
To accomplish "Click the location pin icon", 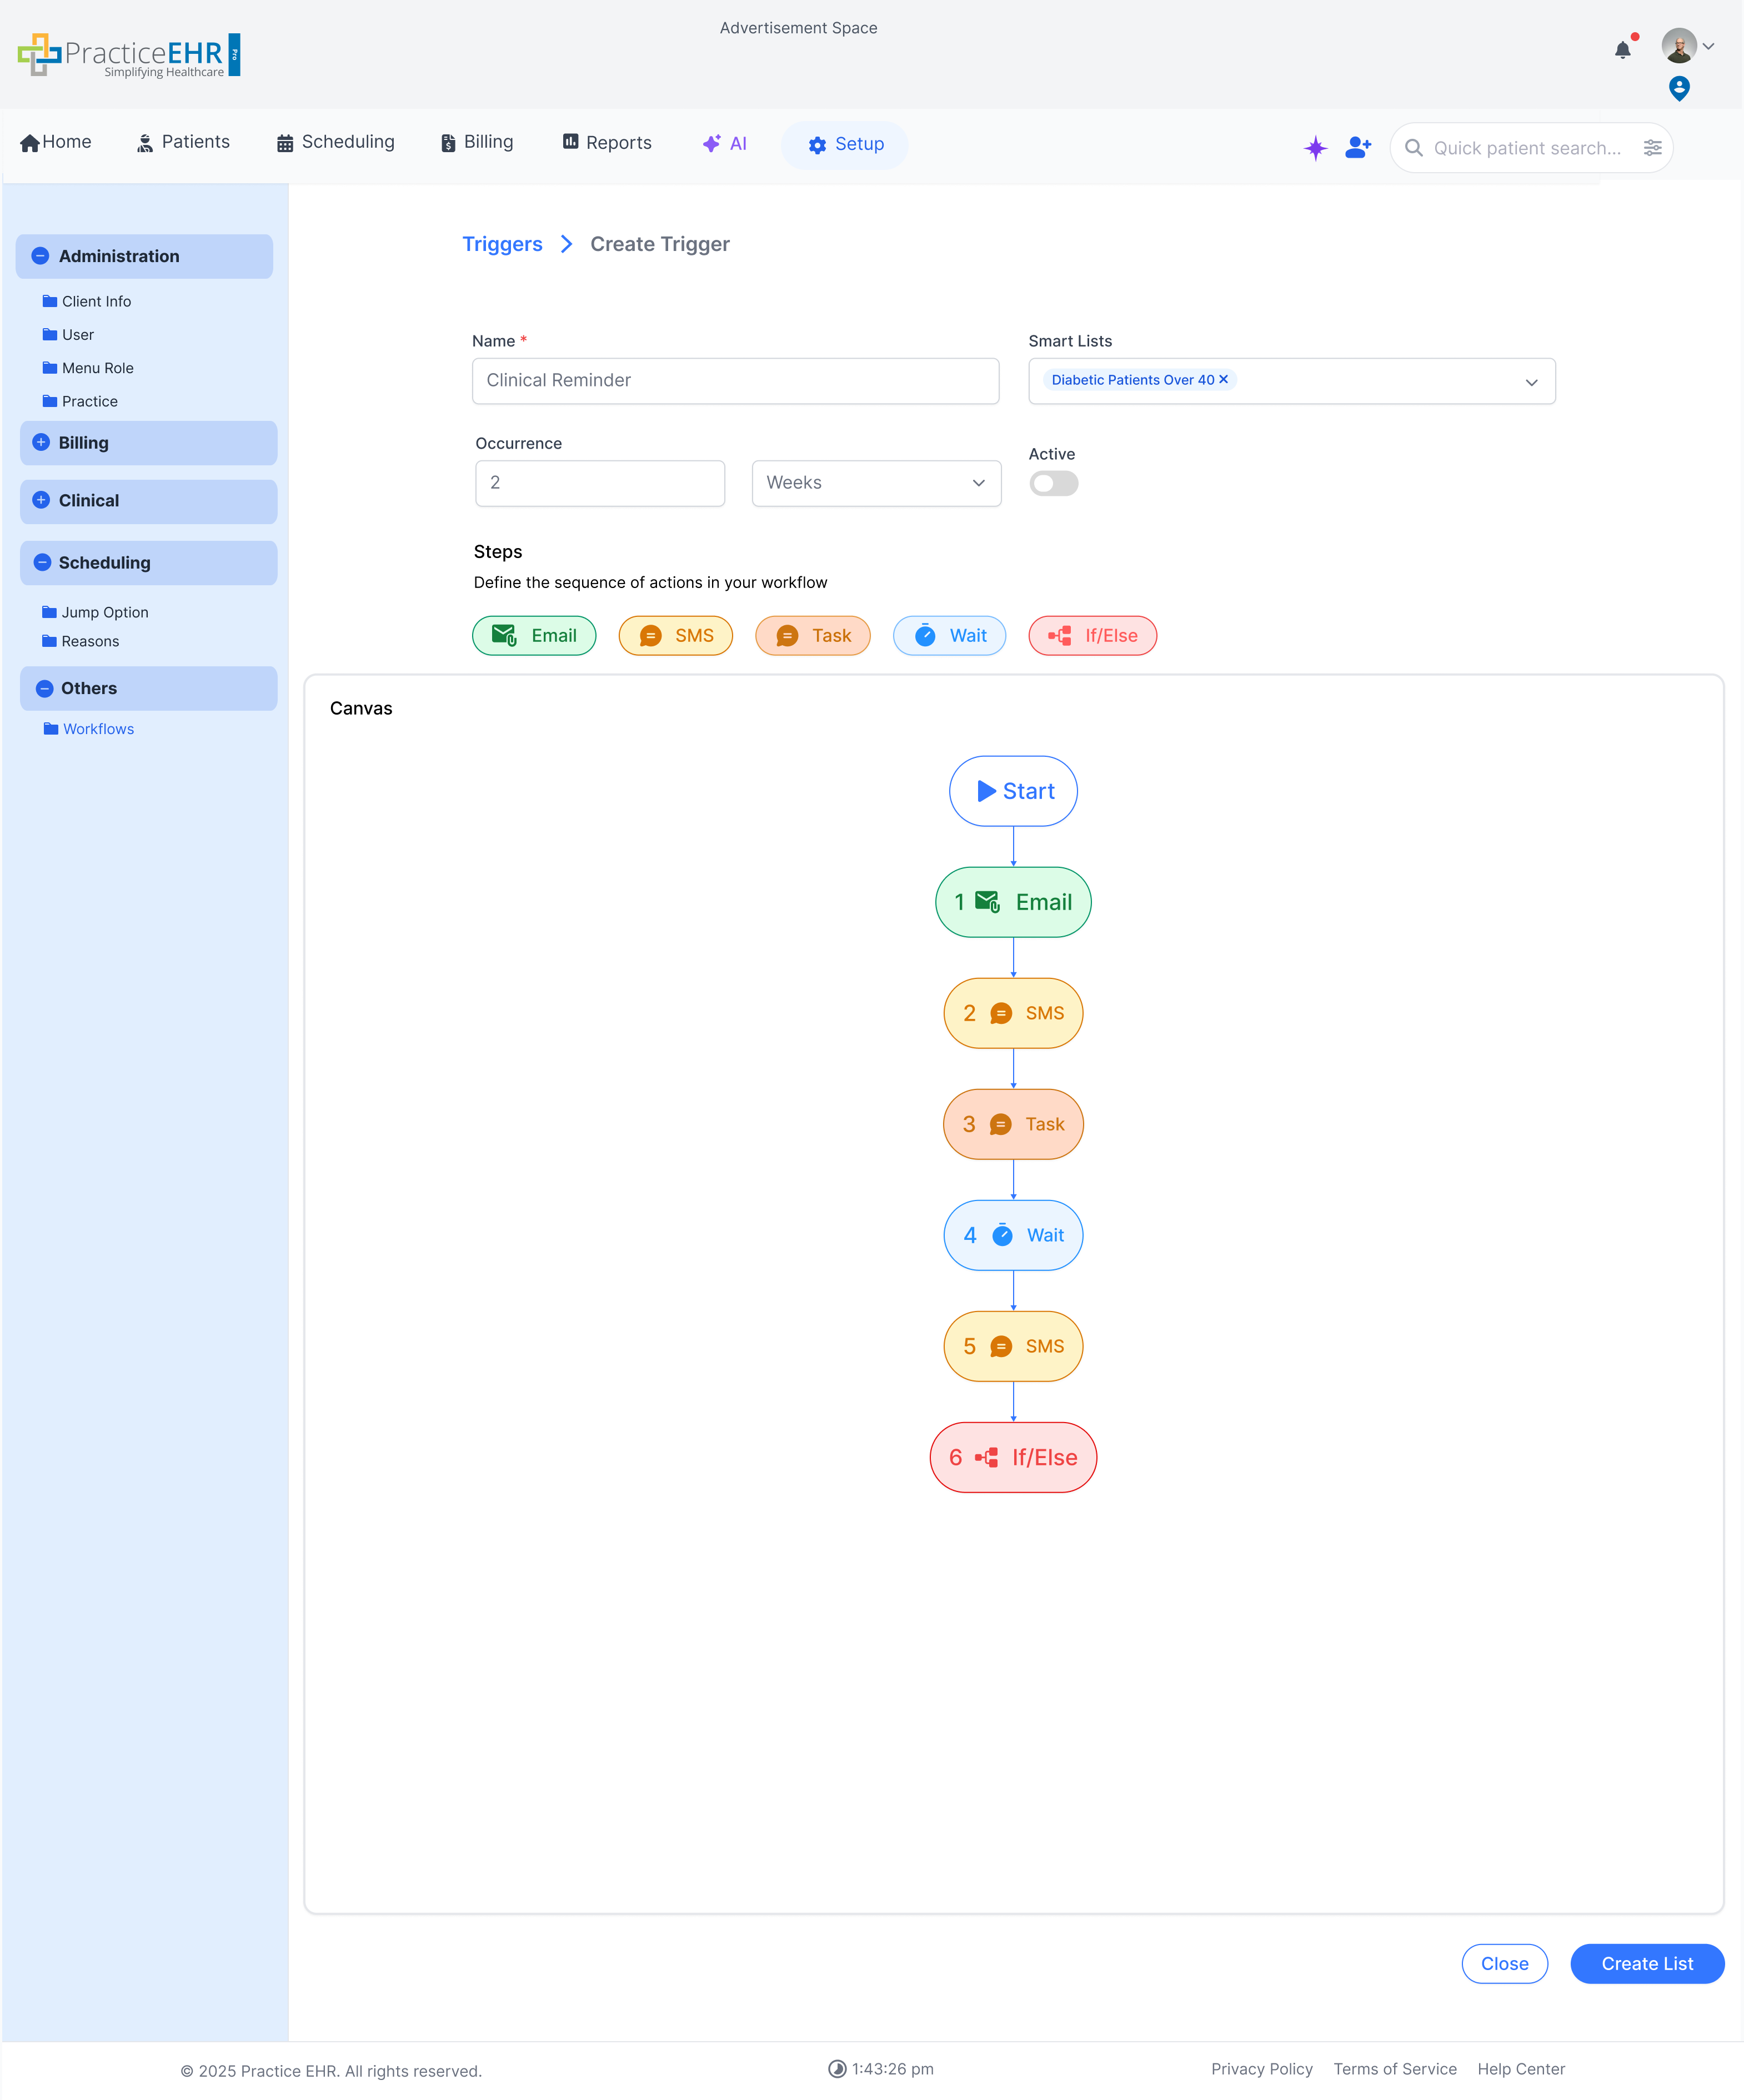I will coord(1679,89).
